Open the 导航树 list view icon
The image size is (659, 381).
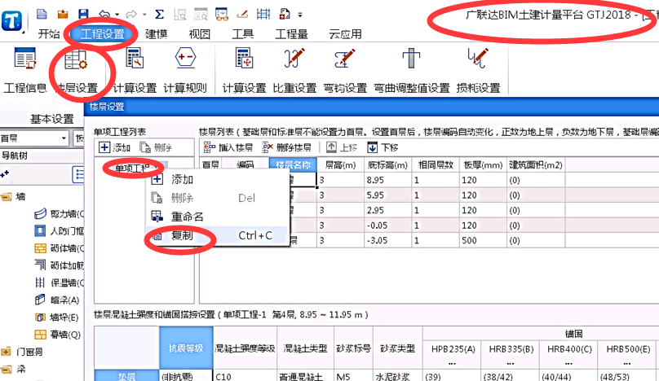pyautogui.click(x=78, y=174)
